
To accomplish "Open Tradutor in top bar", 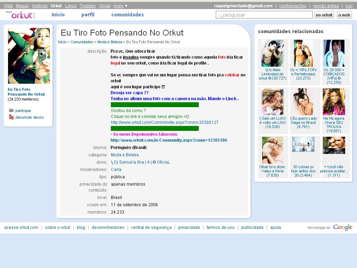I will [88, 6].
